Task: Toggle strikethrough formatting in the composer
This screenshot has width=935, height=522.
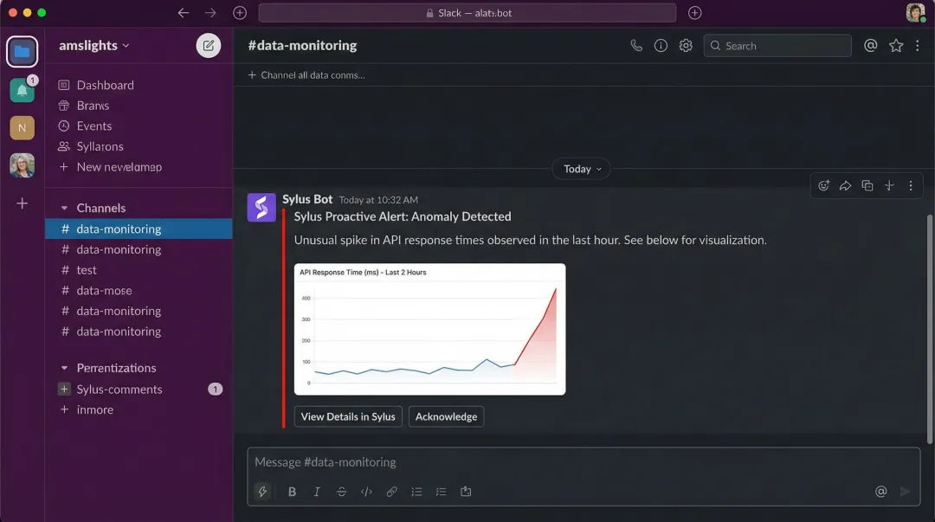Action: pos(341,491)
